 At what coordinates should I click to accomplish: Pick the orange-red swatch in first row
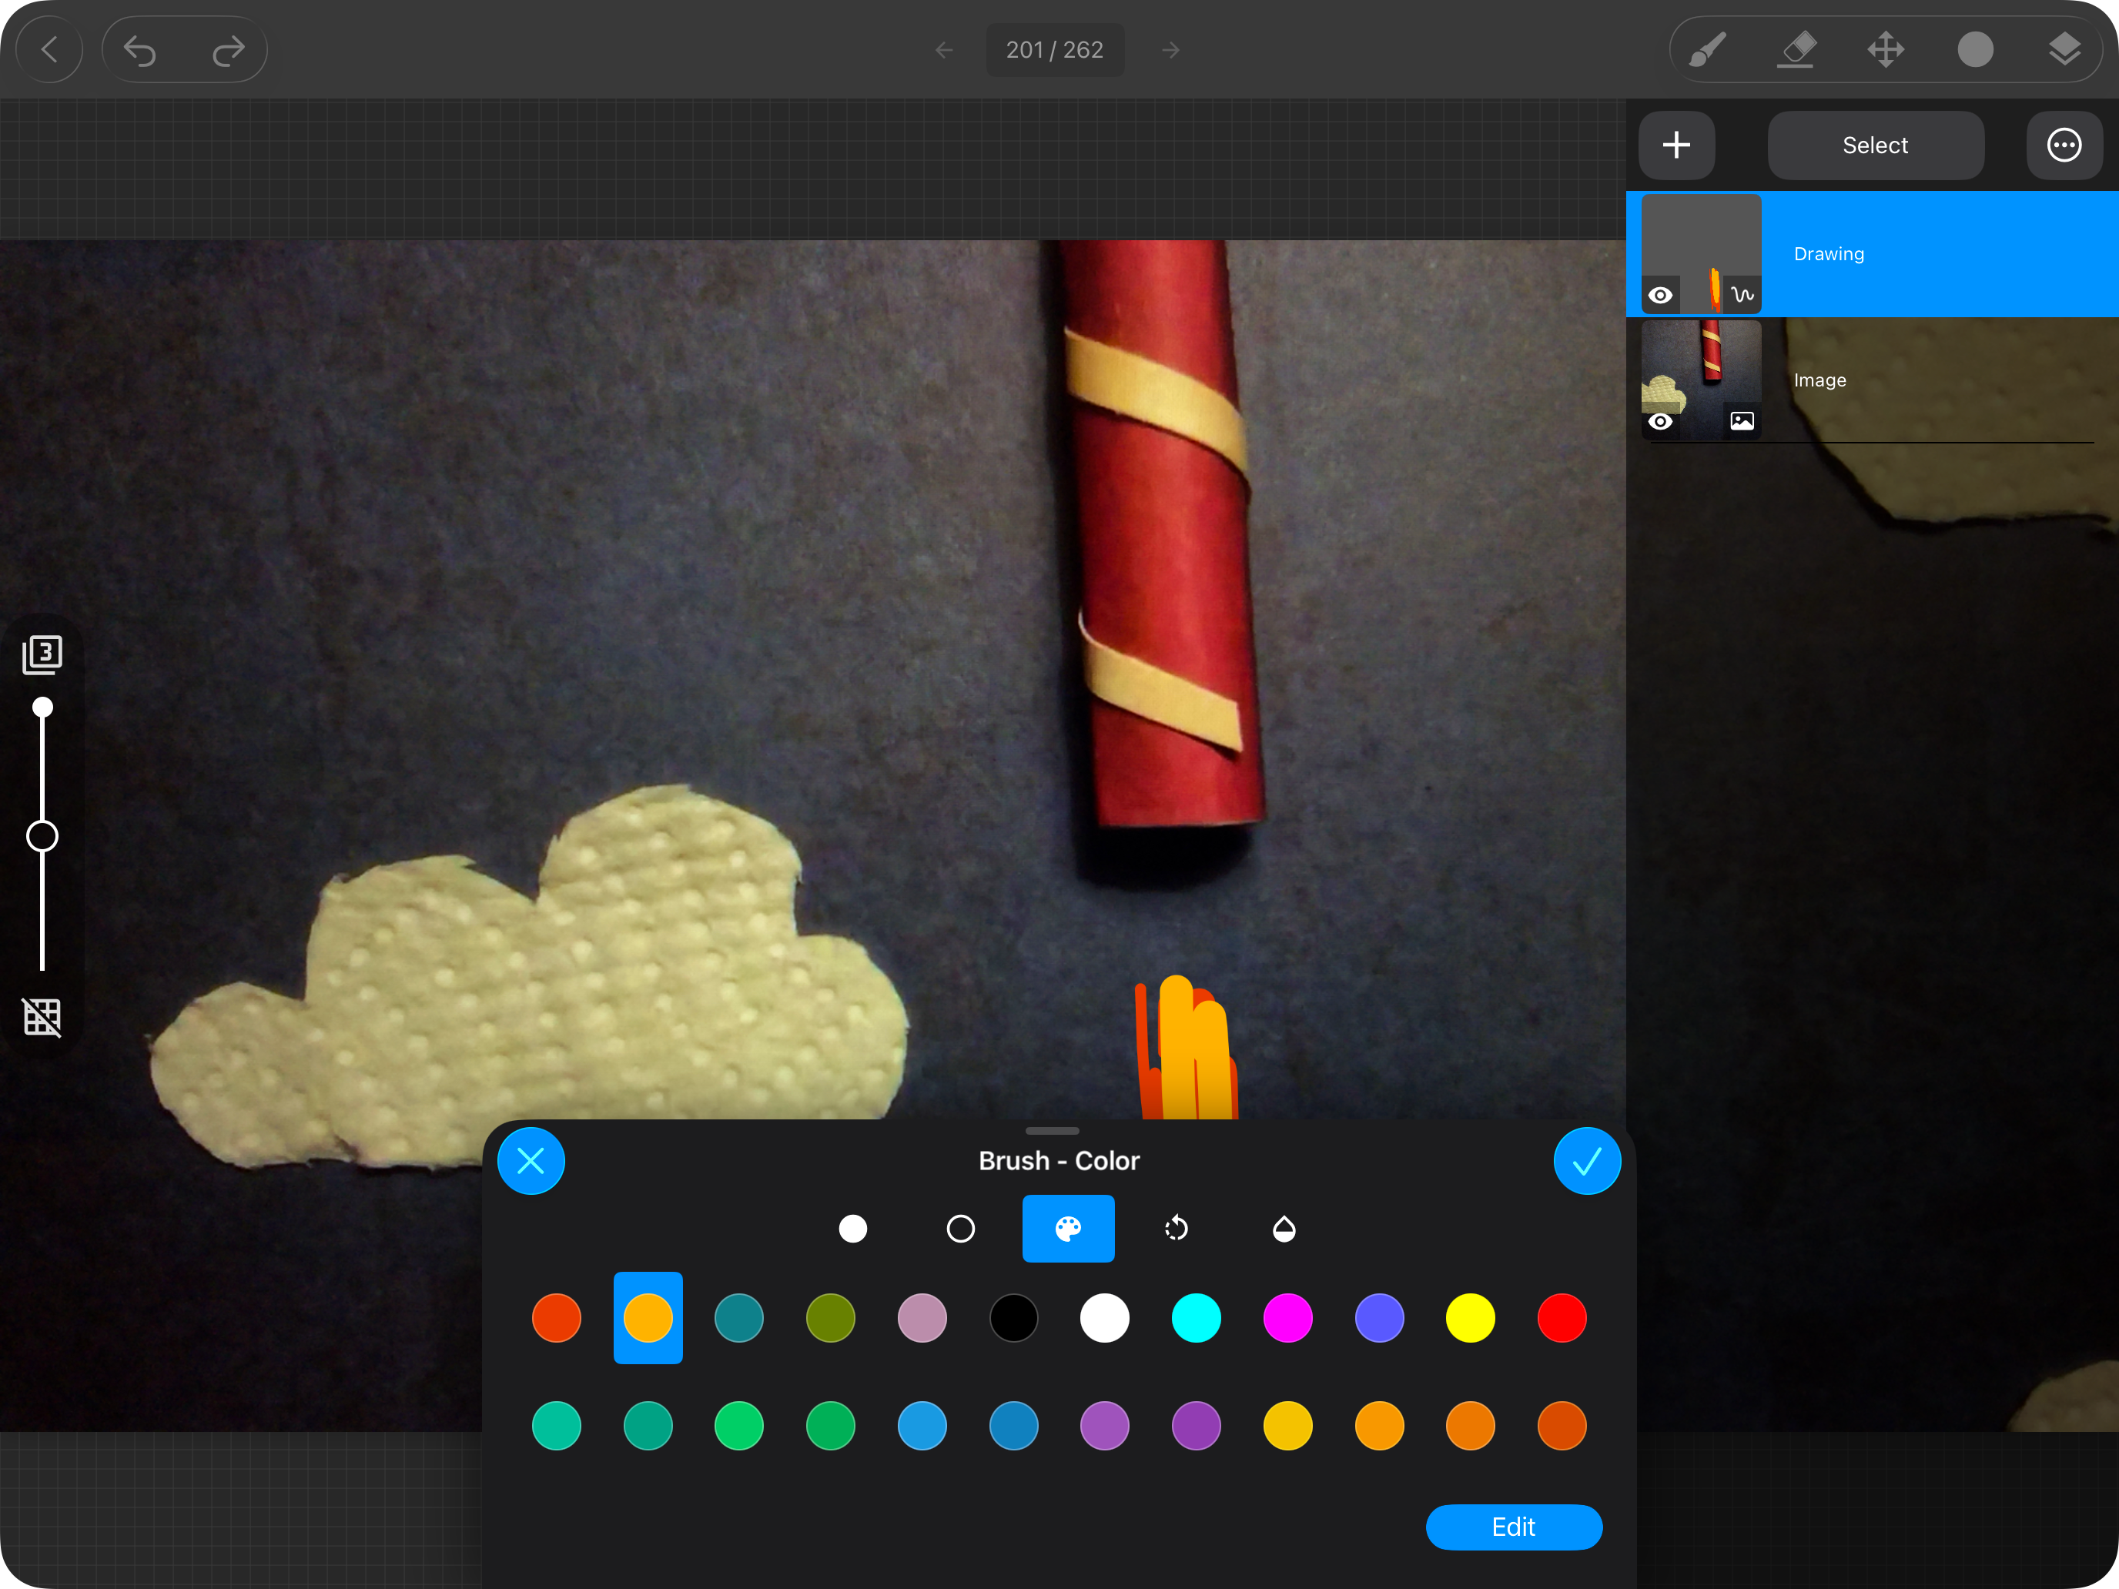click(557, 1318)
